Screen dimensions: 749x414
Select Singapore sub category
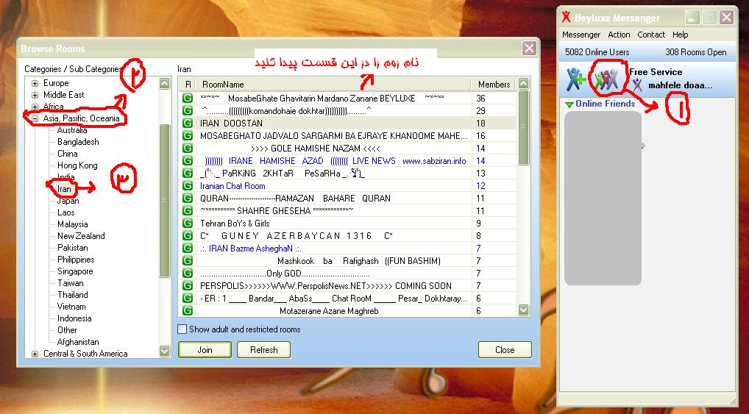point(75,271)
